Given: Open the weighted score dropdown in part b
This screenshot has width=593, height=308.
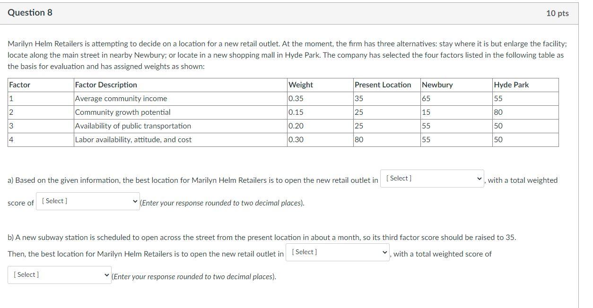Looking at the screenshot, I should (x=59, y=274).
